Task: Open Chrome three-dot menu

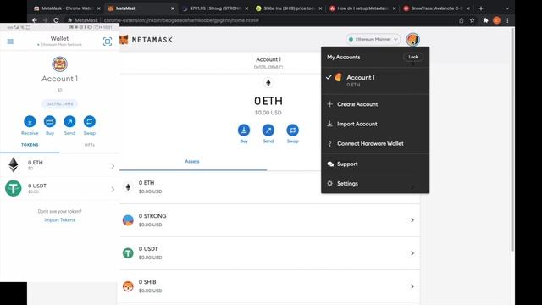Action: click(x=507, y=20)
